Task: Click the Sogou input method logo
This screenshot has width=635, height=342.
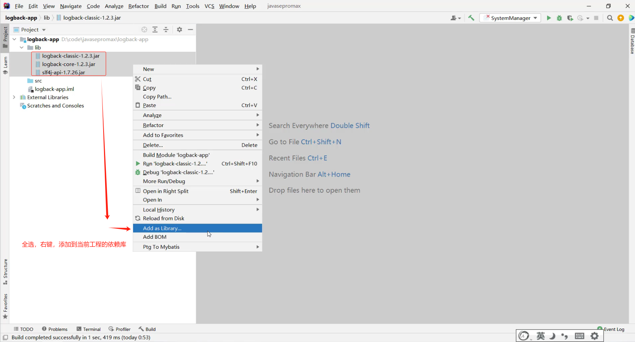Action: click(x=524, y=336)
